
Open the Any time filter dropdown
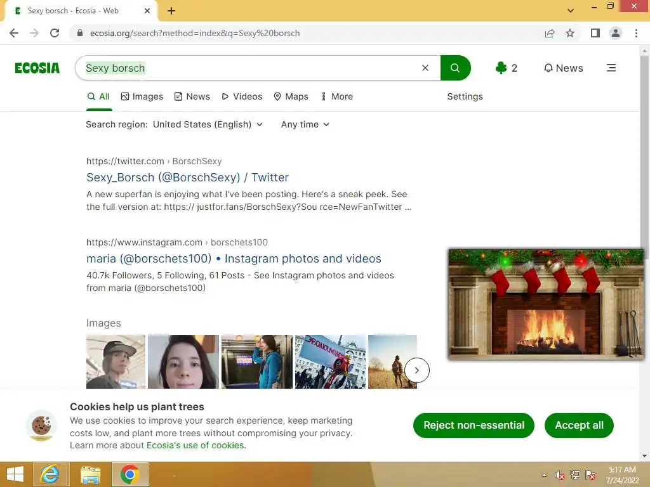(305, 125)
